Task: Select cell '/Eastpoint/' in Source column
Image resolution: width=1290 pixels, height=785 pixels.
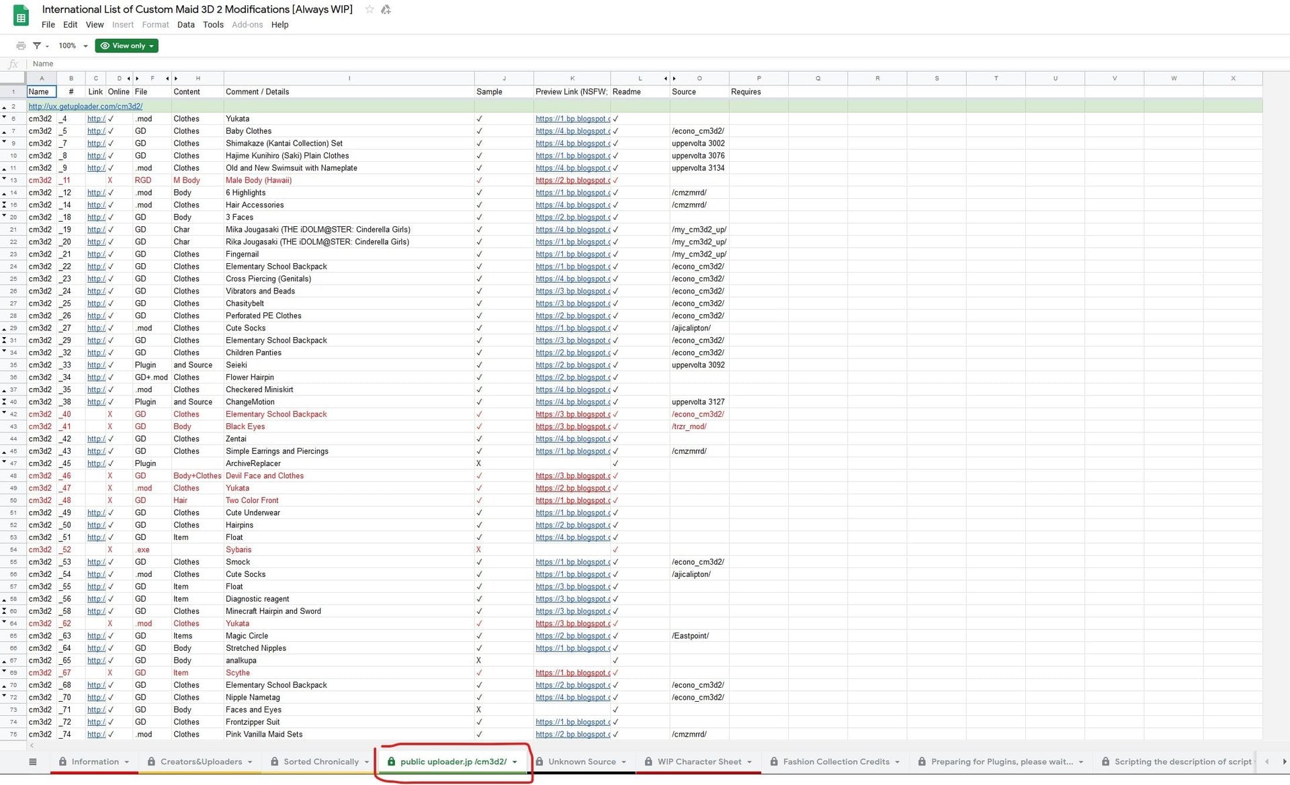Action: 699,636
